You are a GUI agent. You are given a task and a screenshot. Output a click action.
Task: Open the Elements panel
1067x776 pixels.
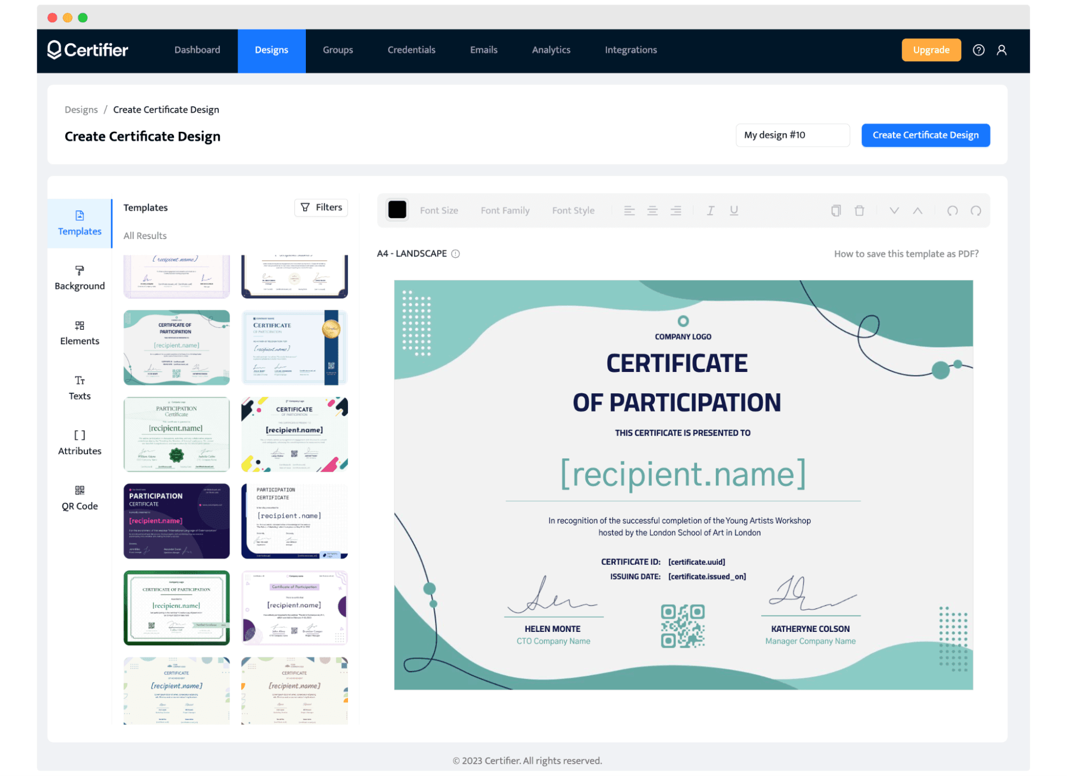tap(79, 332)
